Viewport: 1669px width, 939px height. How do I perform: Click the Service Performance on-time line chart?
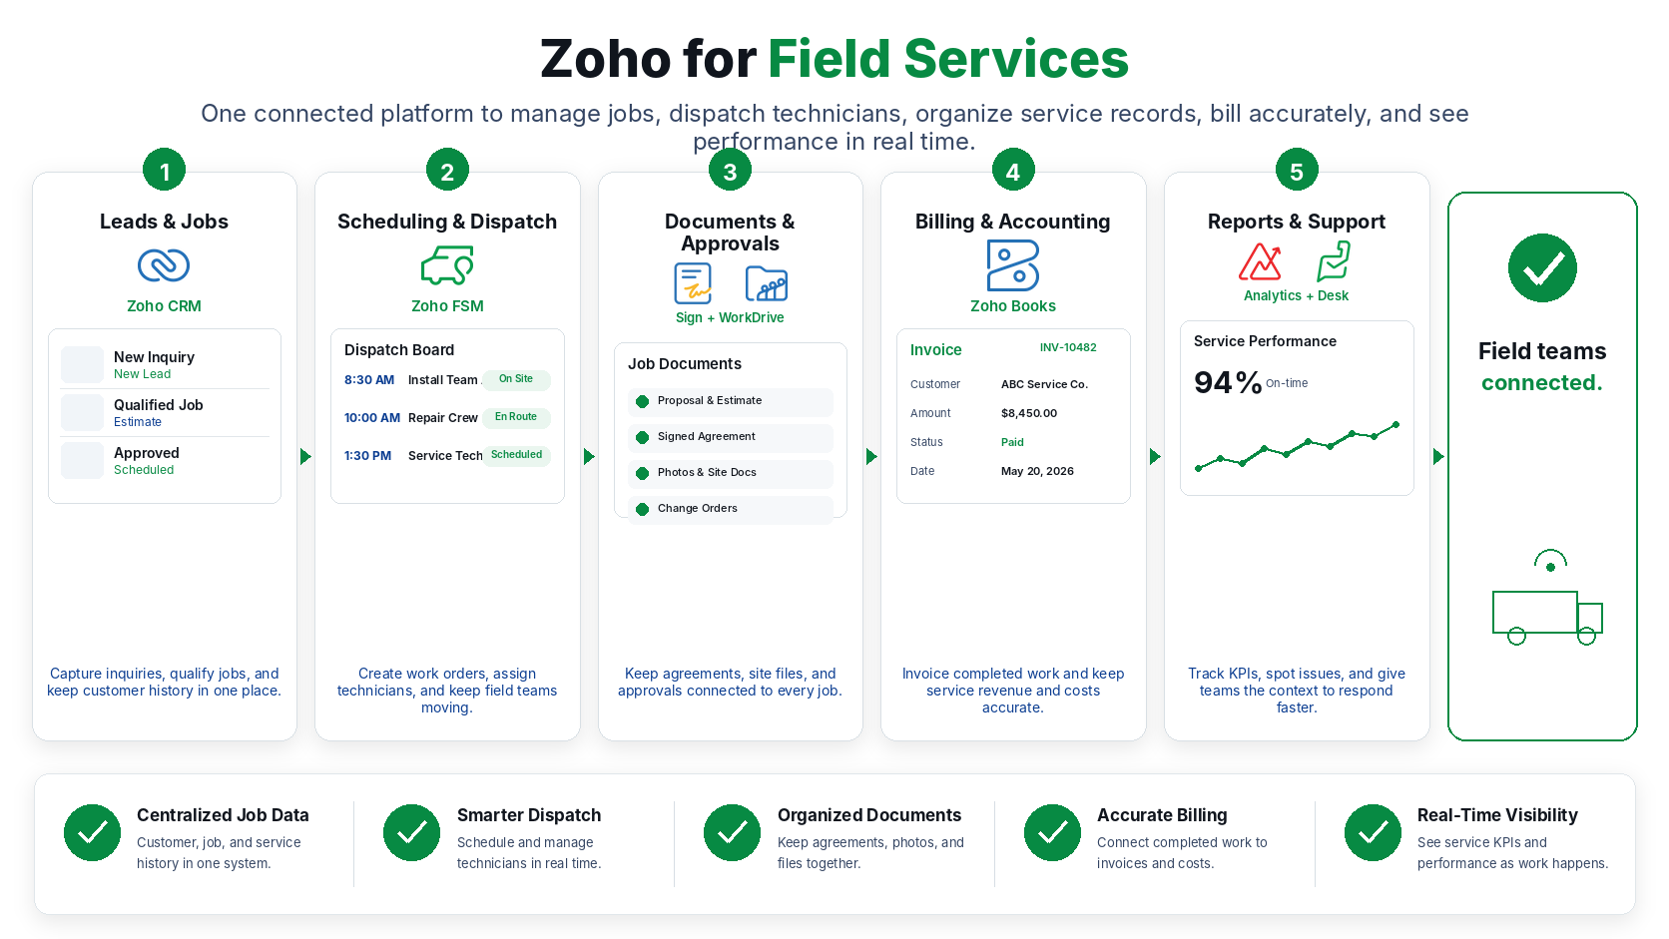(x=1297, y=446)
